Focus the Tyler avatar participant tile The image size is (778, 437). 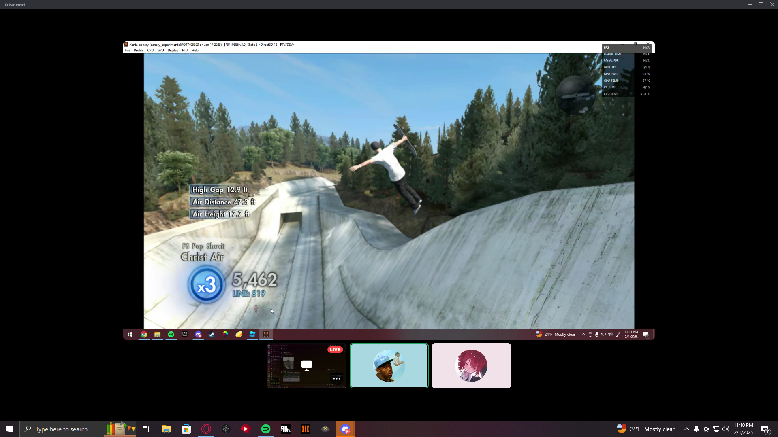[389, 366]
